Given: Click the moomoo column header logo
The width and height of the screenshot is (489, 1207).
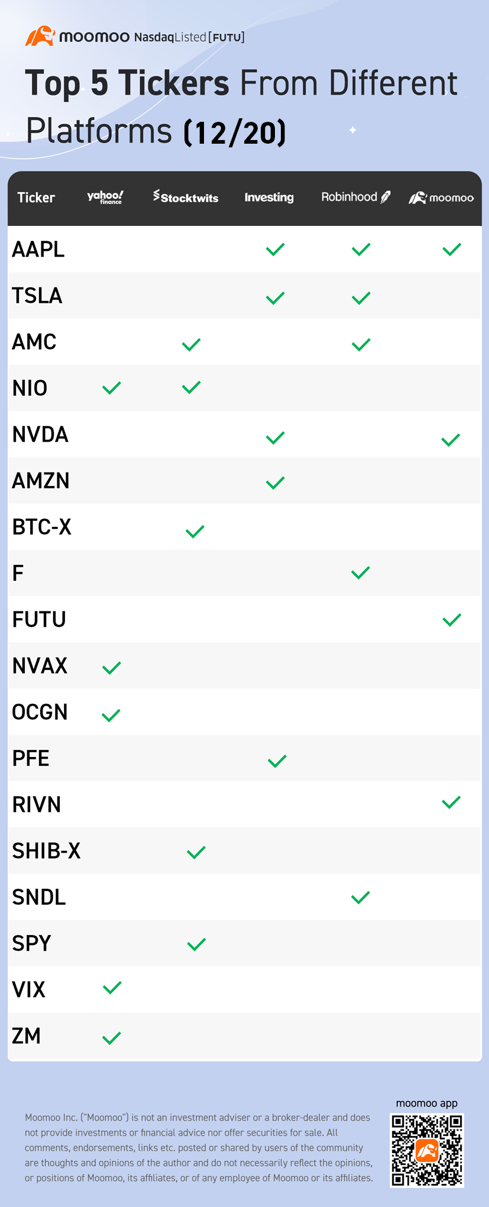Looking at the screenshot, I should click(x=441, y=198).
